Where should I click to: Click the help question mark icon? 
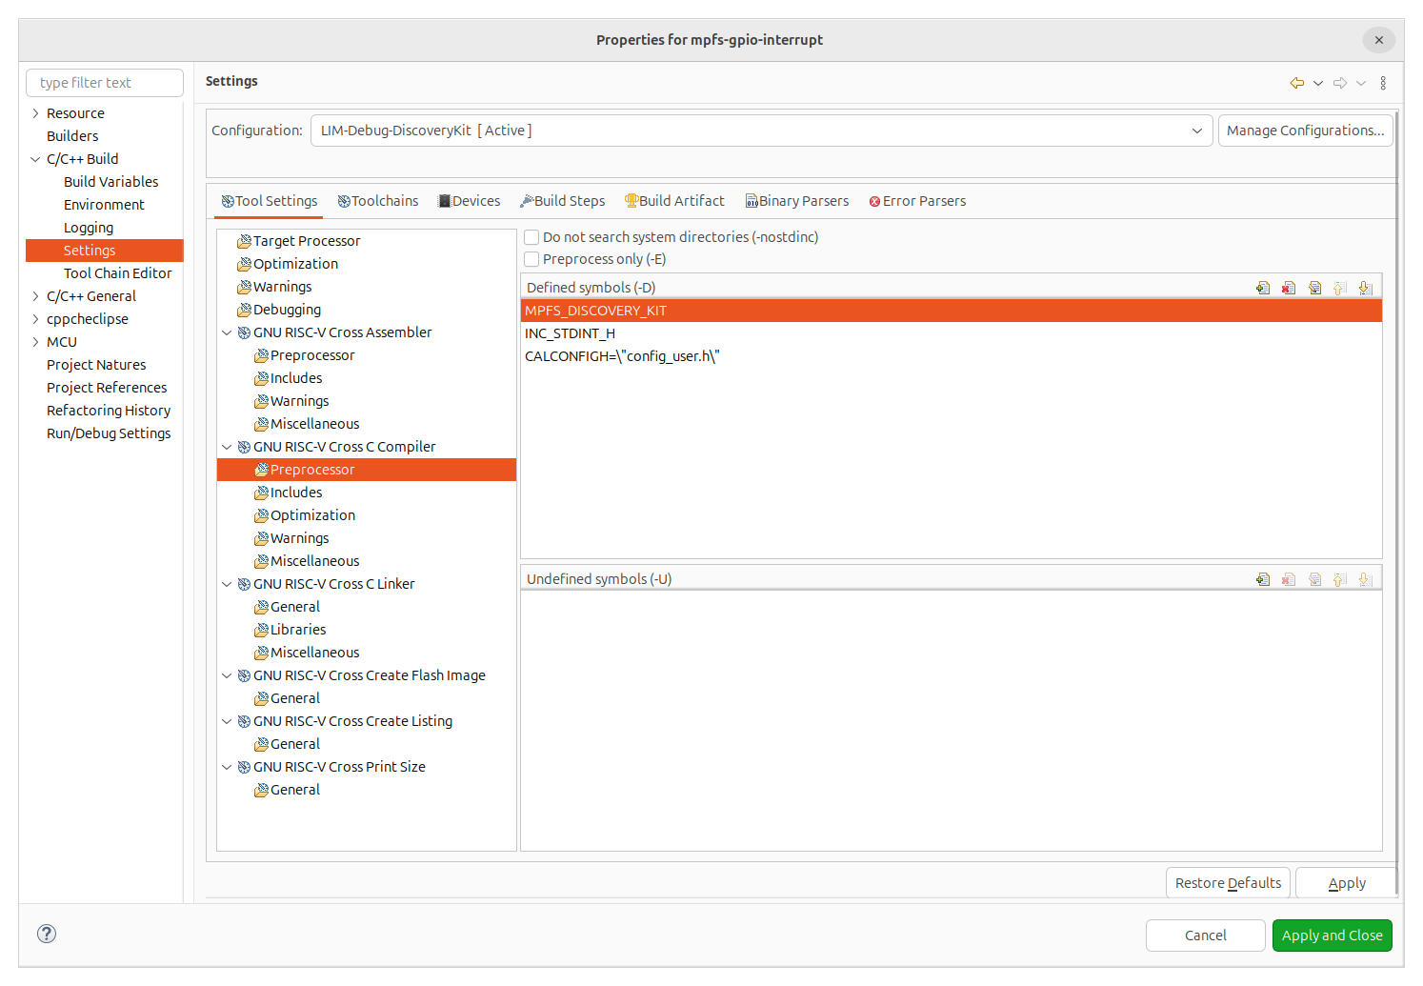click(x=46, y=934)
